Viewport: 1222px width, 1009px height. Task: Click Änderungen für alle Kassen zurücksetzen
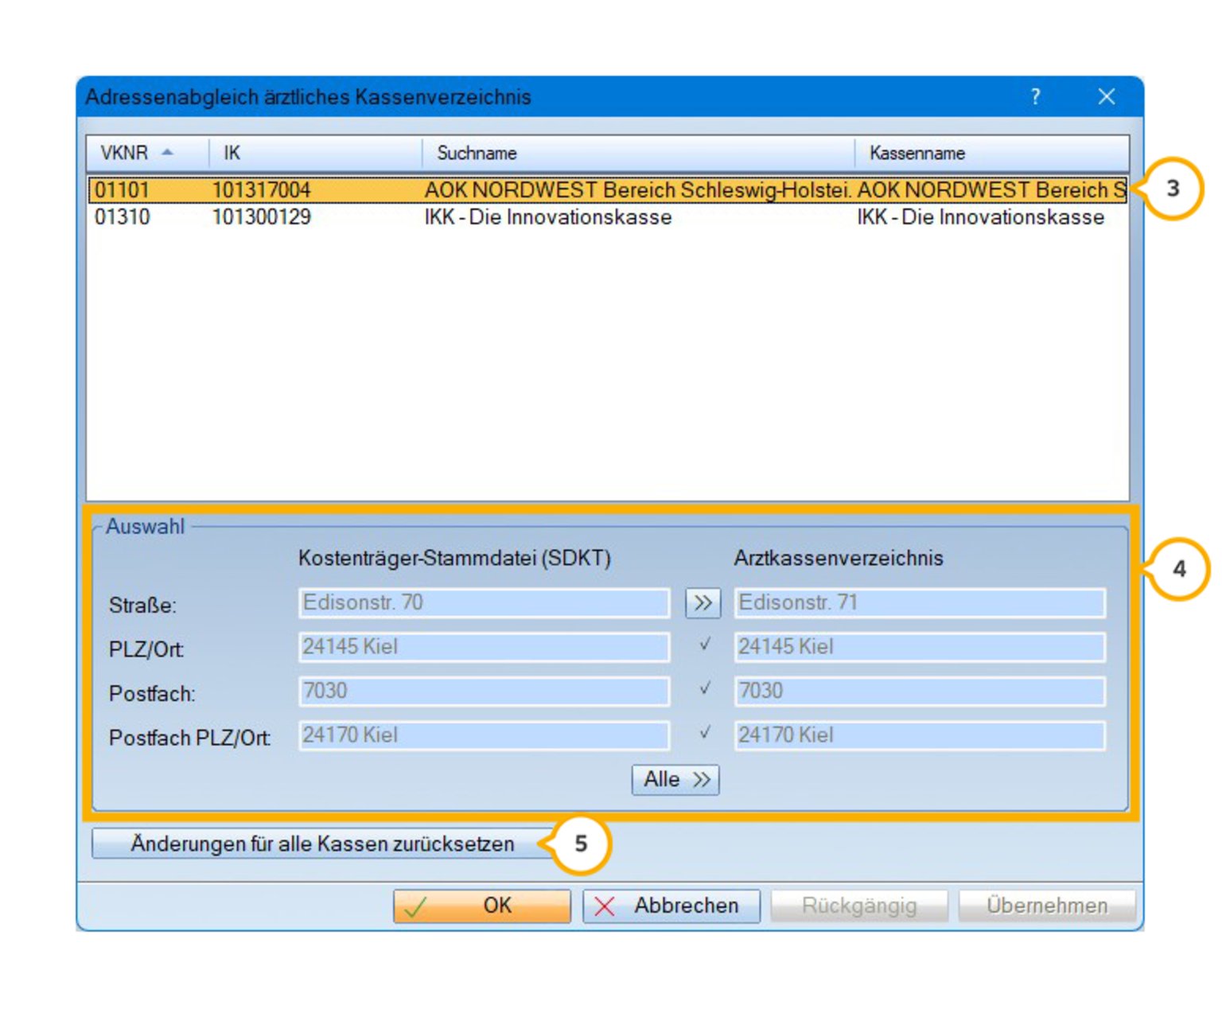[x=322, y=843]
